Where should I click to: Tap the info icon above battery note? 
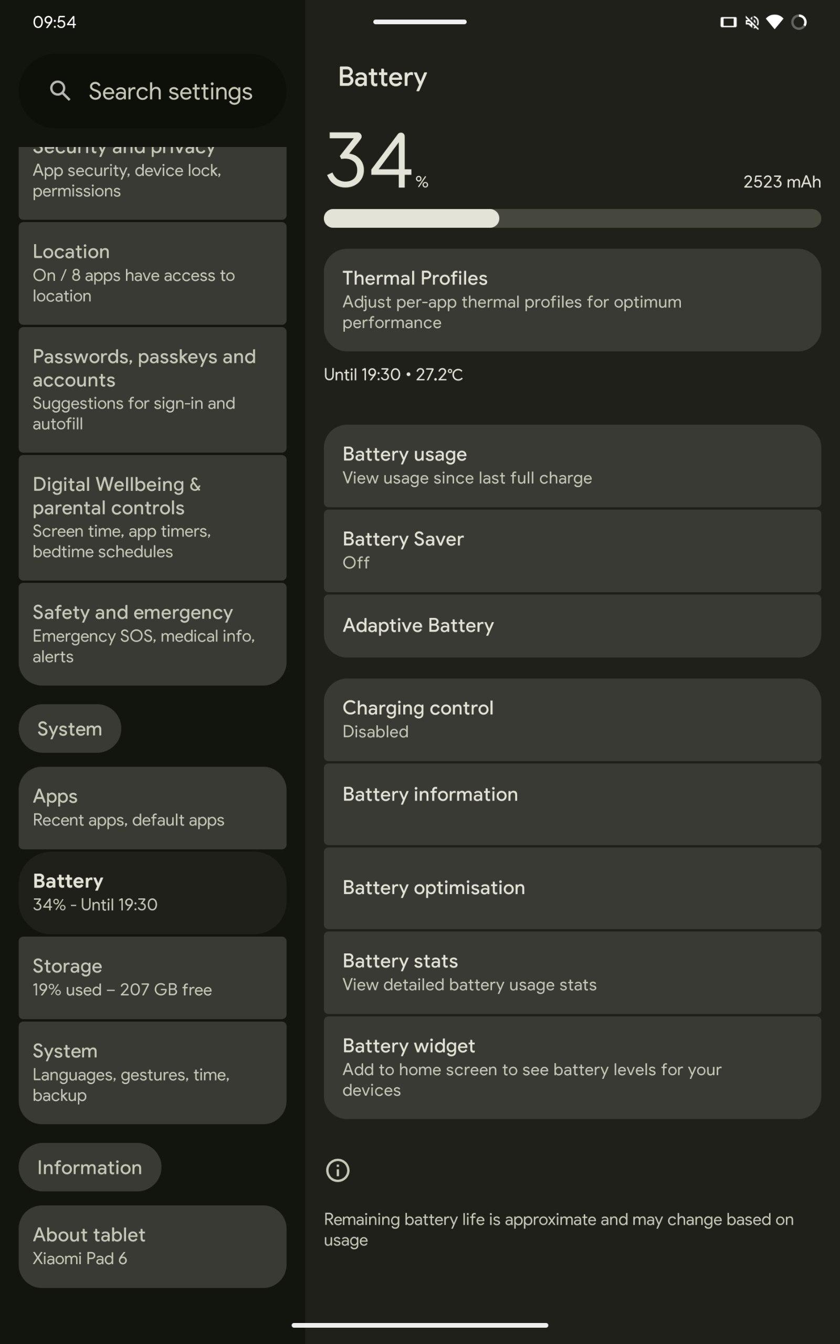point(338,1170)
